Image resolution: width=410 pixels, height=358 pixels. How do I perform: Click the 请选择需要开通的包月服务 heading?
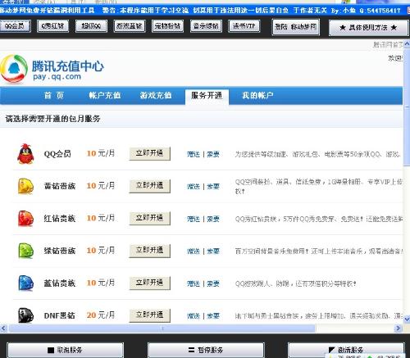(52, 119)
